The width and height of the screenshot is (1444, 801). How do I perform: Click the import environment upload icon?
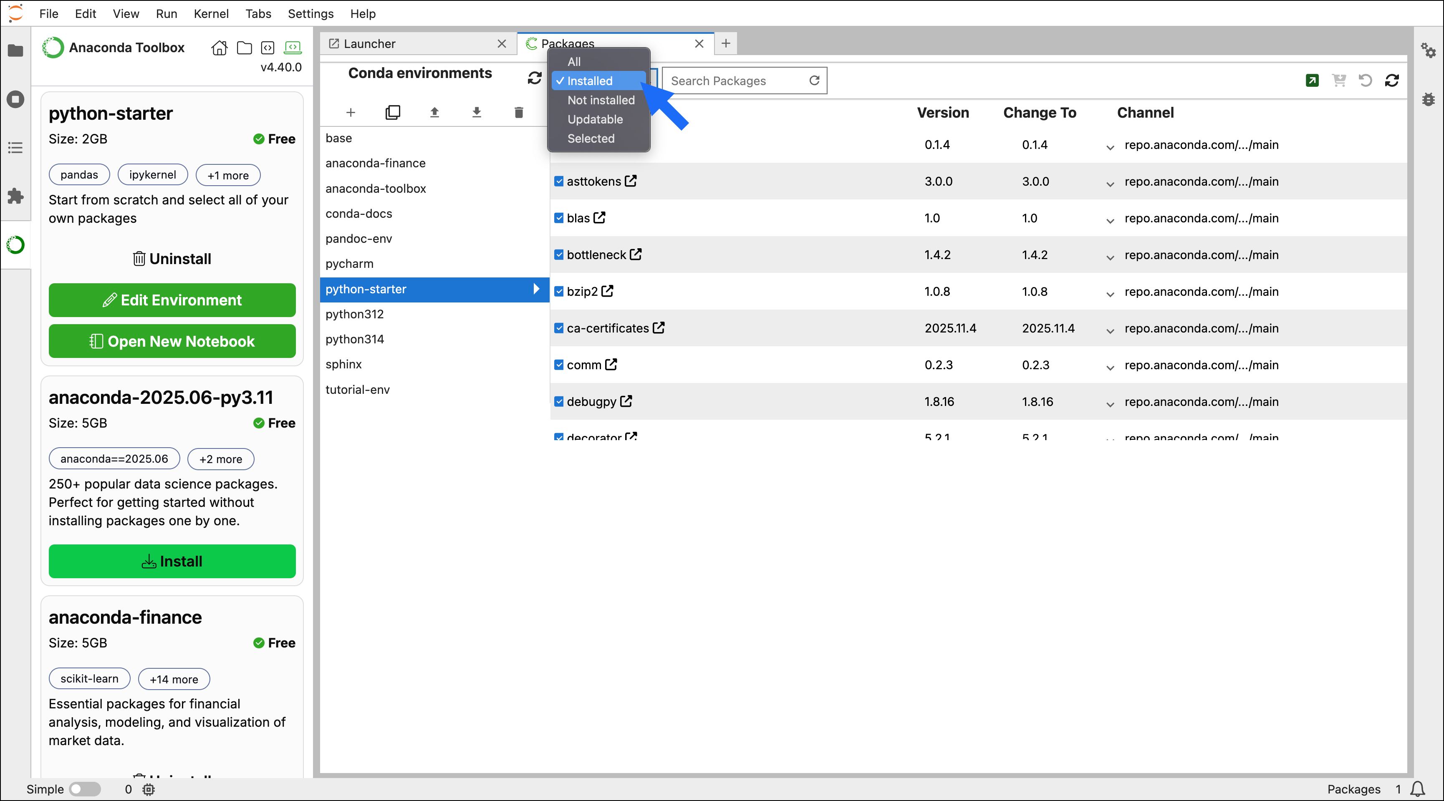(434, 113)
